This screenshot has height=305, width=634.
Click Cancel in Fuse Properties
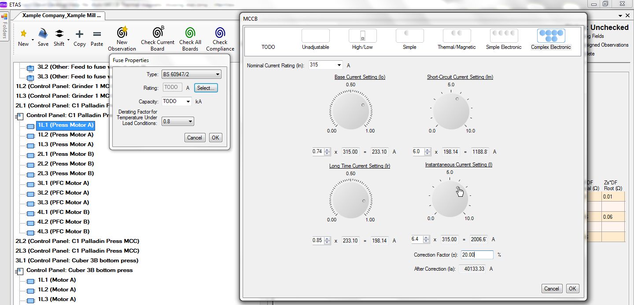point(195,137)
